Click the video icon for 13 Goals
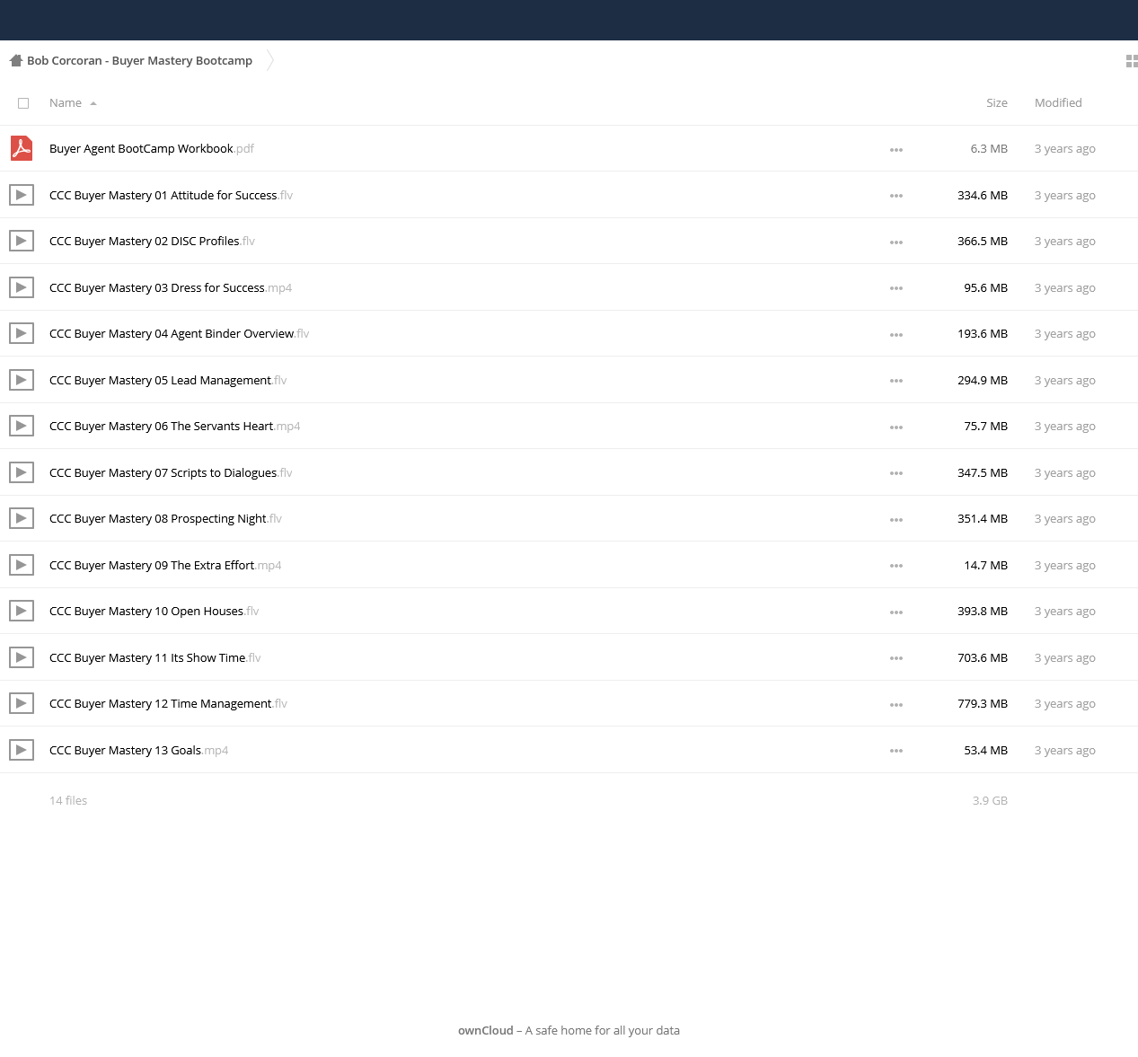Image resolution: width=1138 pixels, height=1057 pixels. 22,750
